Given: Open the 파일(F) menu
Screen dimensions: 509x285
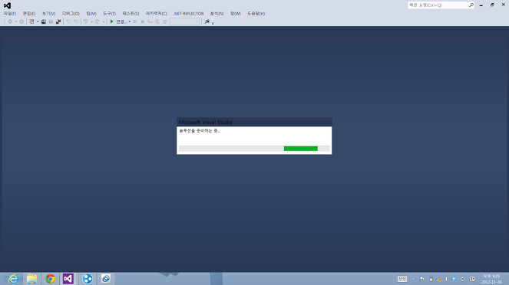Looking at the screenshot, I should 10,14.
